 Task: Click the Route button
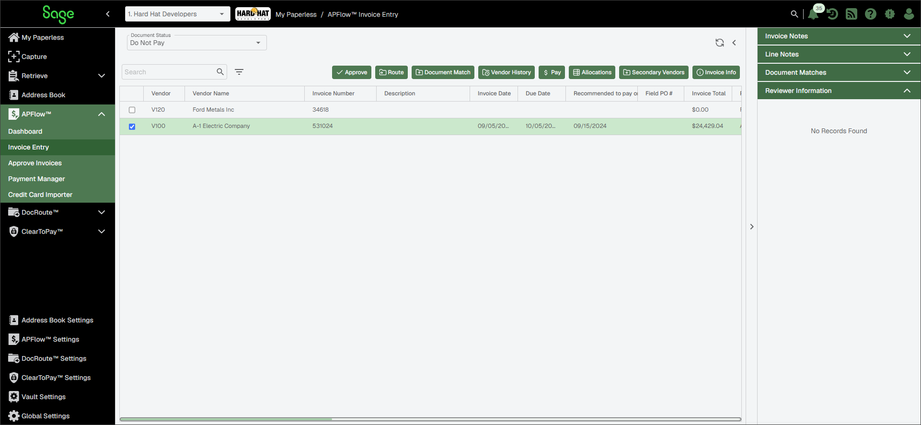pyautogui.click(x=391, y=72)
